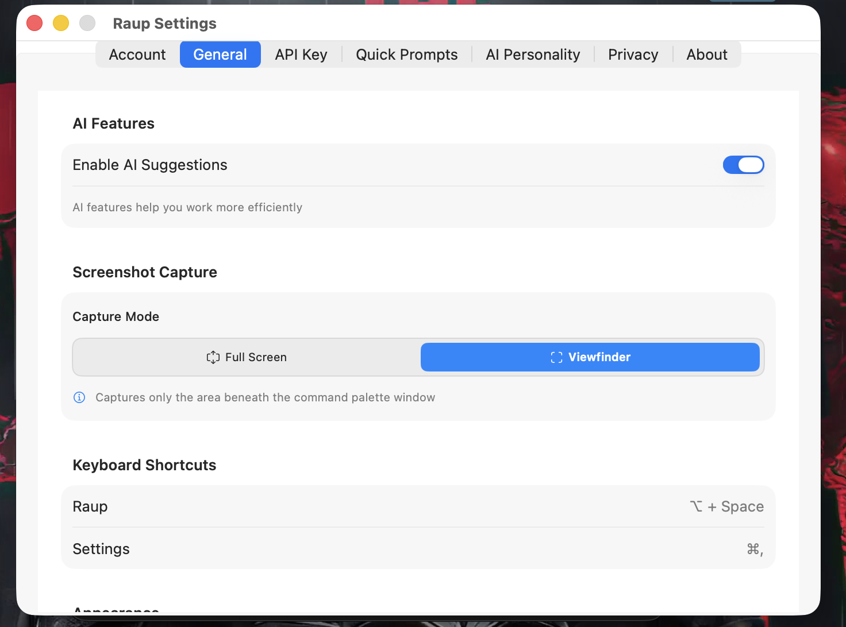Edit the Settings shortcut ⌘,
The height and width of the screenshot is (627, 846).
click(x=755, y=549)
